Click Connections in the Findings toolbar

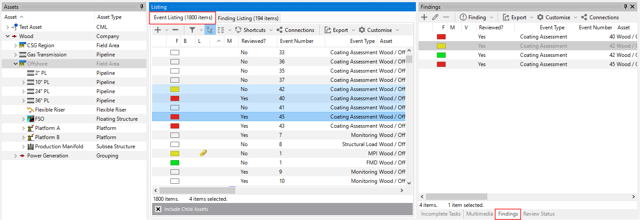pos(599,17)
